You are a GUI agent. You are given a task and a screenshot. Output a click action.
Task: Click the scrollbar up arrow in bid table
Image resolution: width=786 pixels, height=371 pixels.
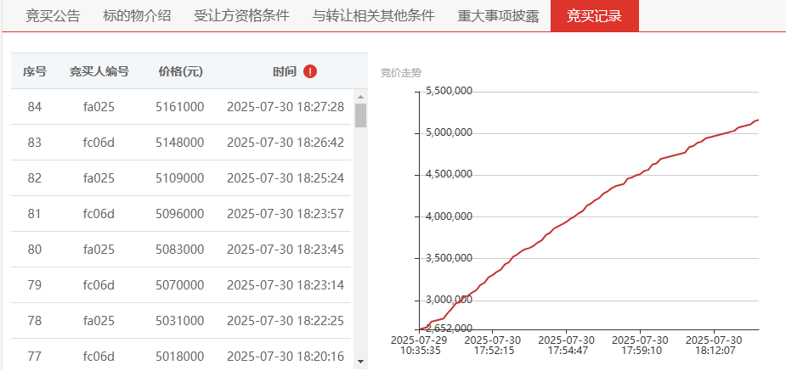(360, 96)
